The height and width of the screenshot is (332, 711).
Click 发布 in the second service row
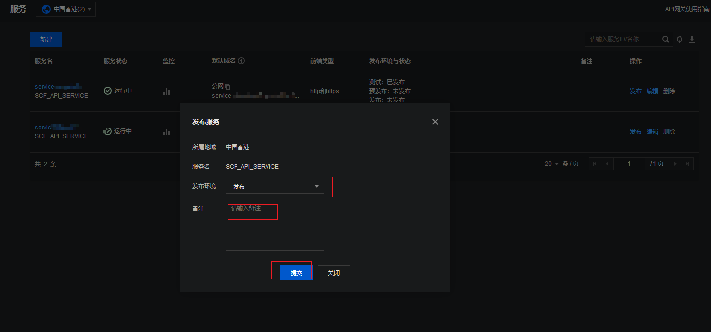point(636,132)
